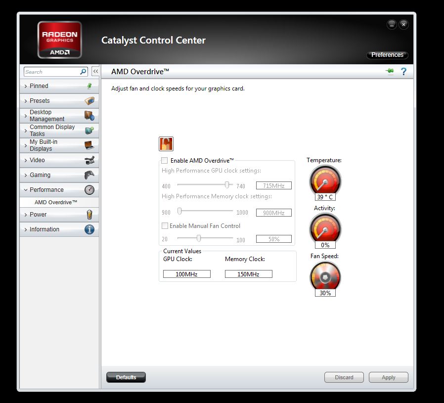Select AMD Overdrive in the sidebar
The image size is (444, 403).
tap(56, 202)
